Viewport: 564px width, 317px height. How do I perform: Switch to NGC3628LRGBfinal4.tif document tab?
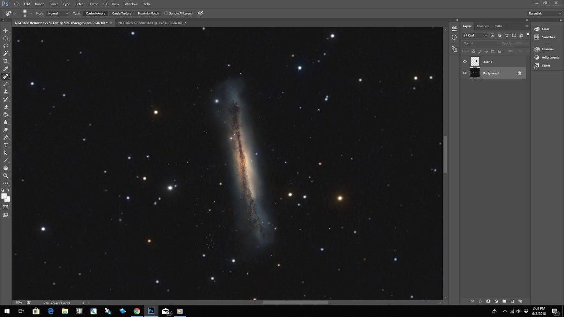click(x=150, y=22)
